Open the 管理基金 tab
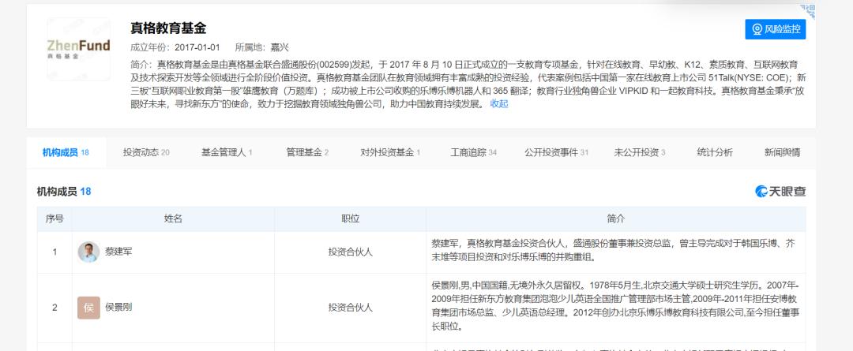Viewport: 853px width, 351px height. click(x=307, y=153)
